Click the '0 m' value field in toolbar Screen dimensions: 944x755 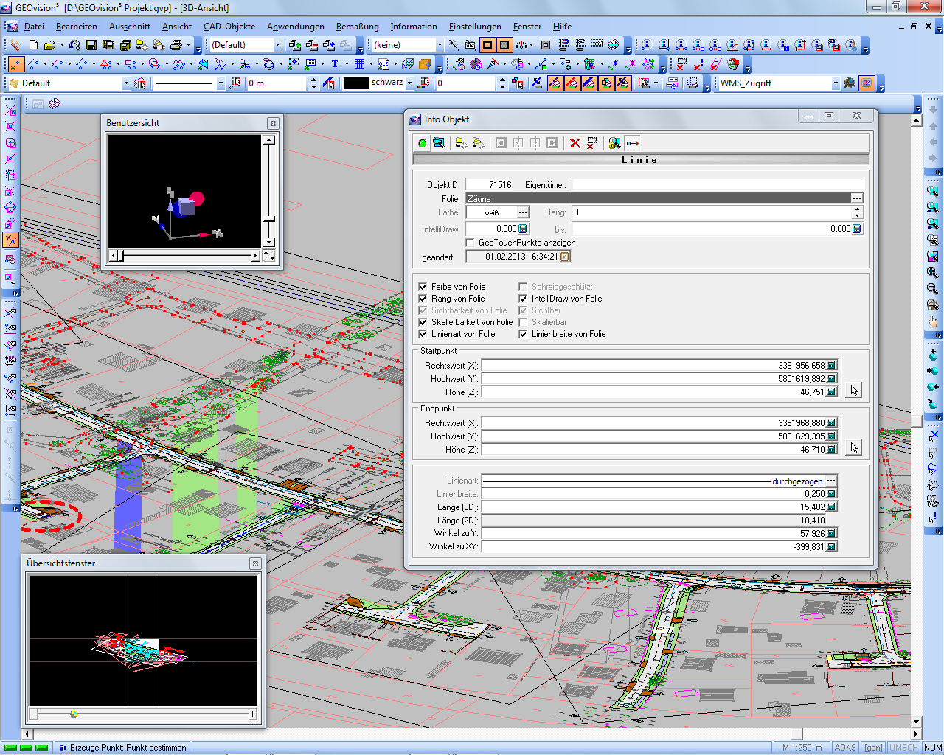click(277, 83)
